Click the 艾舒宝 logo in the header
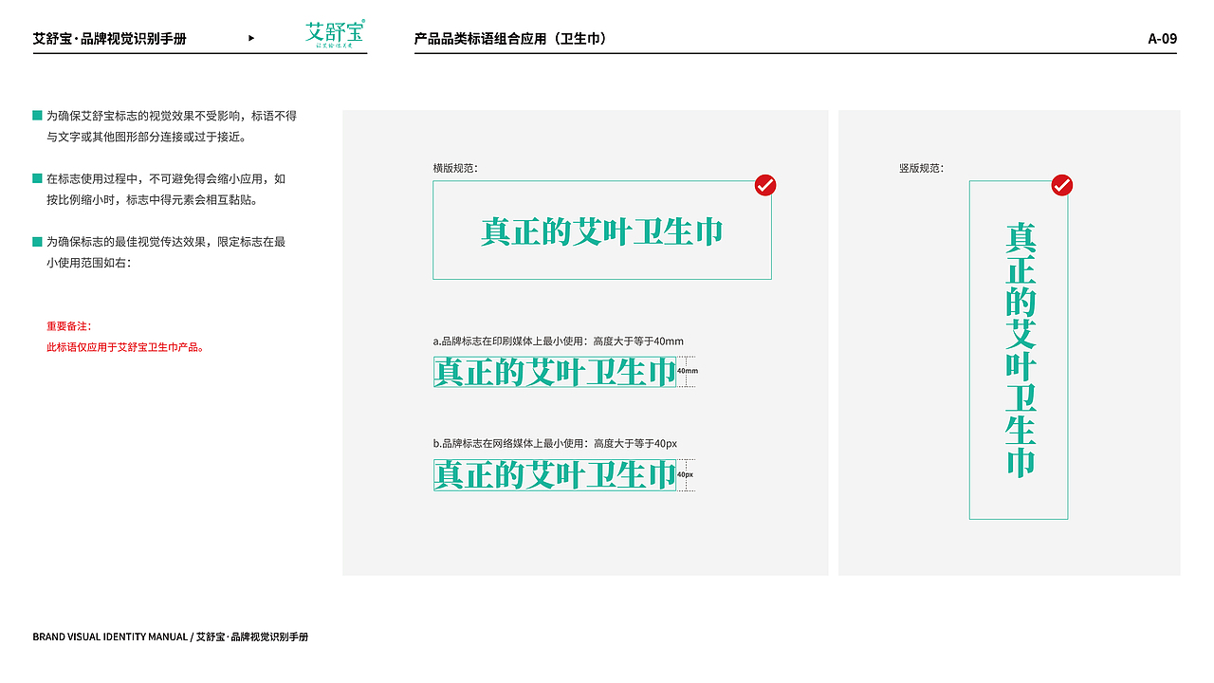Viewport: 1214px width, 683px height. (335, 35)
